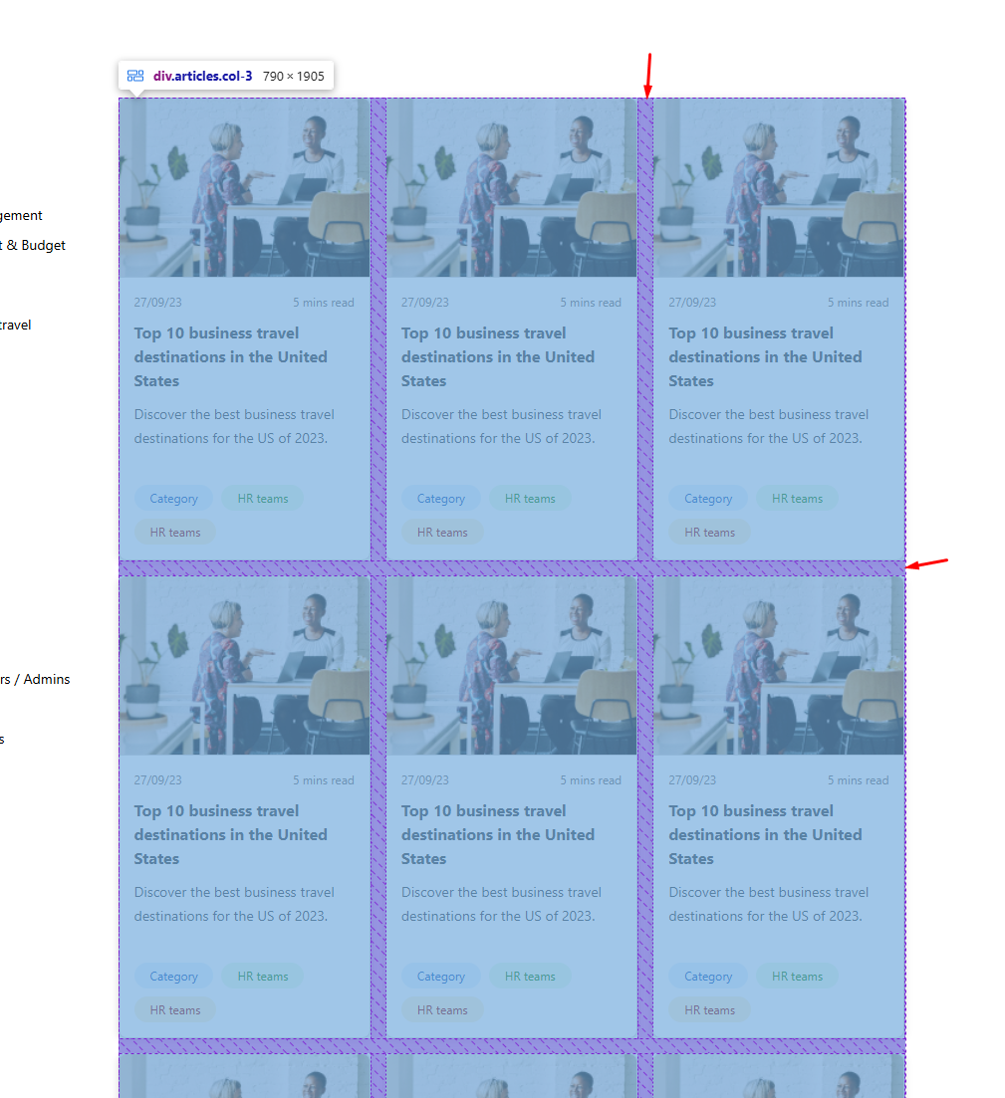Click the description text in the top-right card
This screenshot has height=1098, width=1005.
(x=768, y=426)
